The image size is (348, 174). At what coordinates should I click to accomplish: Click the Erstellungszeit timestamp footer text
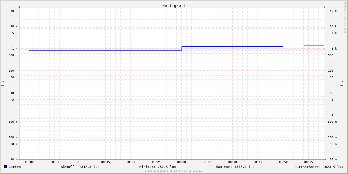pyautogui.click(x=174, y=171)
